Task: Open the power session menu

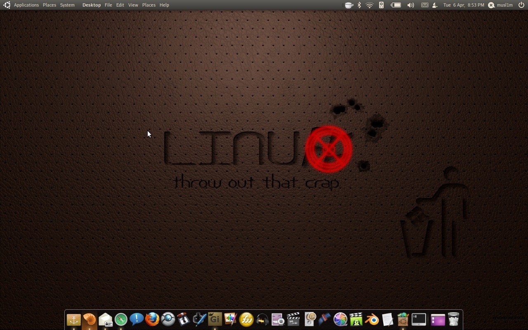Action: tap(521, 5)
